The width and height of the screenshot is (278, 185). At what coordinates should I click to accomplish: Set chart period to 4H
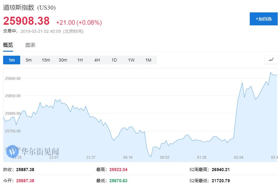tap(97, 60)
